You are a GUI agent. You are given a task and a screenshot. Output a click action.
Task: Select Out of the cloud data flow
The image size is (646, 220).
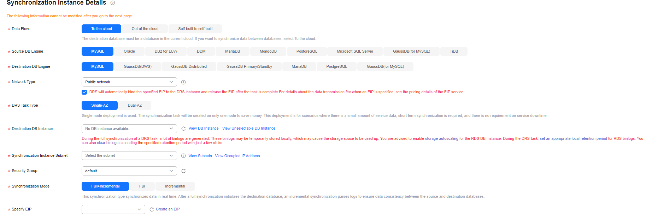point(145,29)
